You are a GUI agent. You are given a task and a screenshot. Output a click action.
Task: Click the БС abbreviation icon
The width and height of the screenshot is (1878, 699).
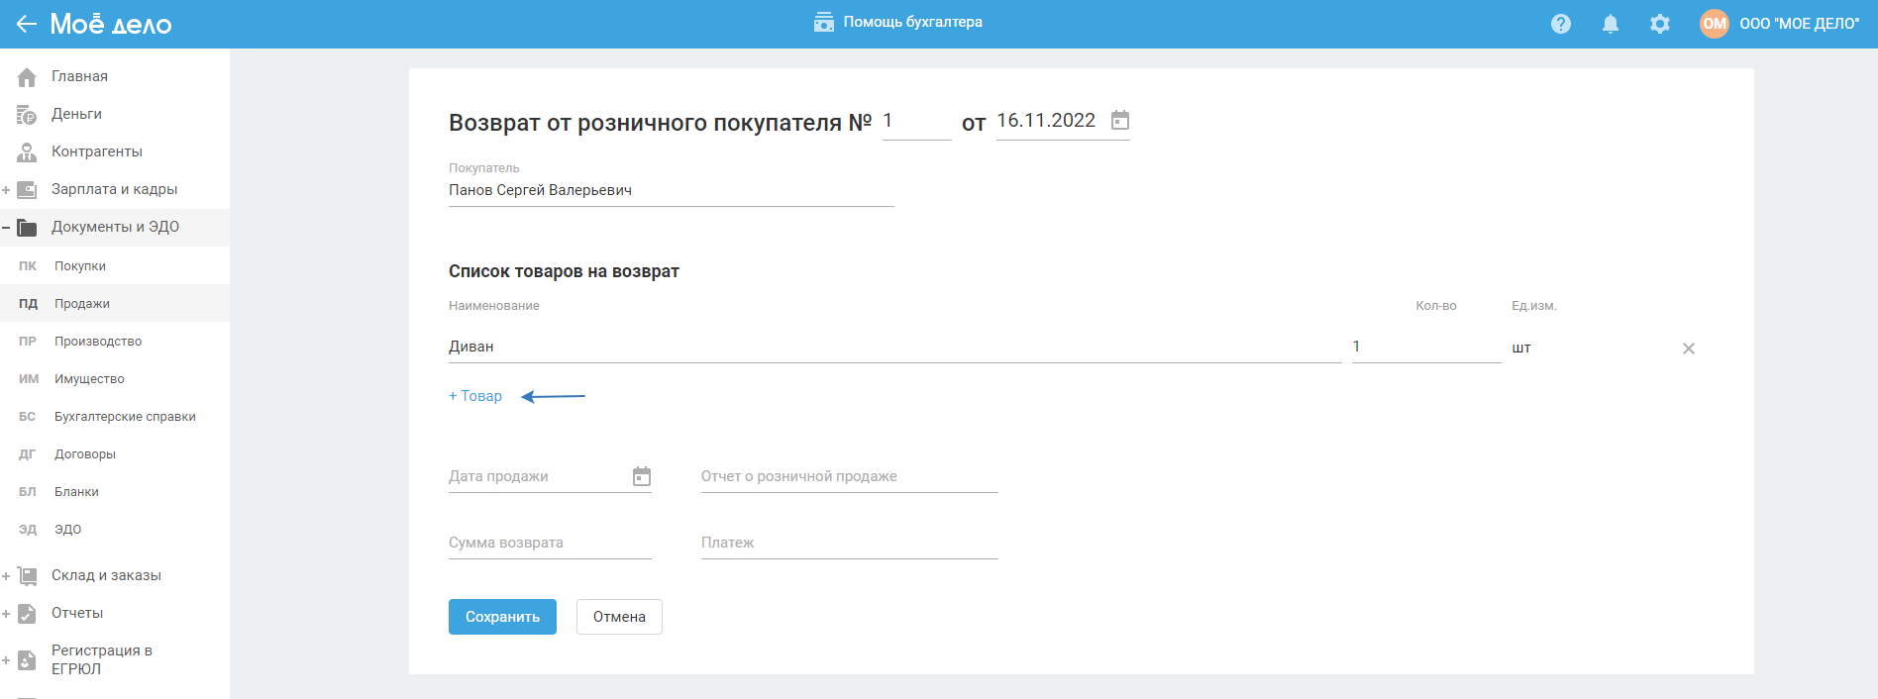[27, 417]
